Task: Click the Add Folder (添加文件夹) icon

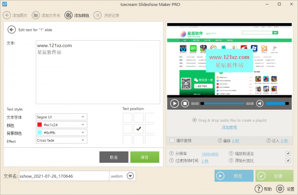Action: [x=36, y=15]
